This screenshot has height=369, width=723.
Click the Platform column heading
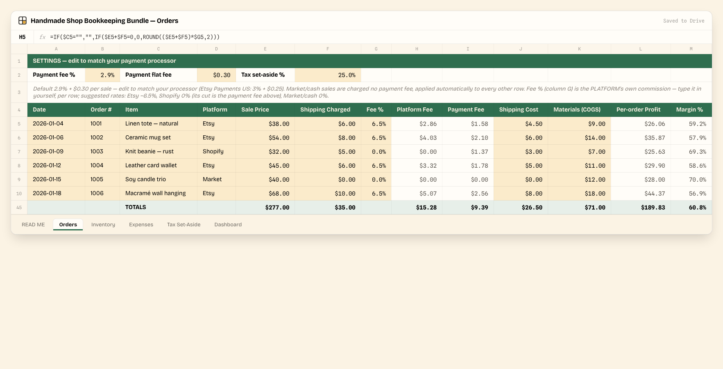point(216,110)
